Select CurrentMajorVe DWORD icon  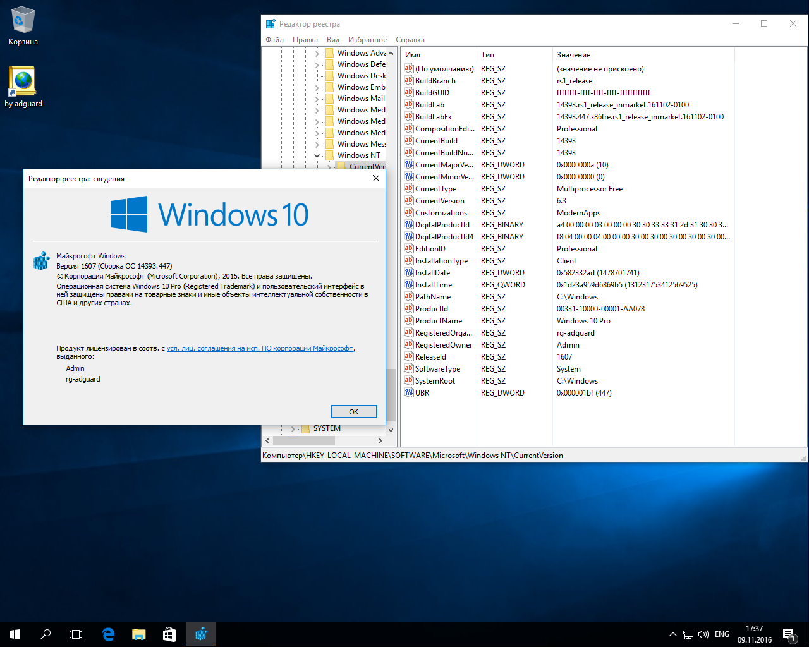tap(408, 164)
